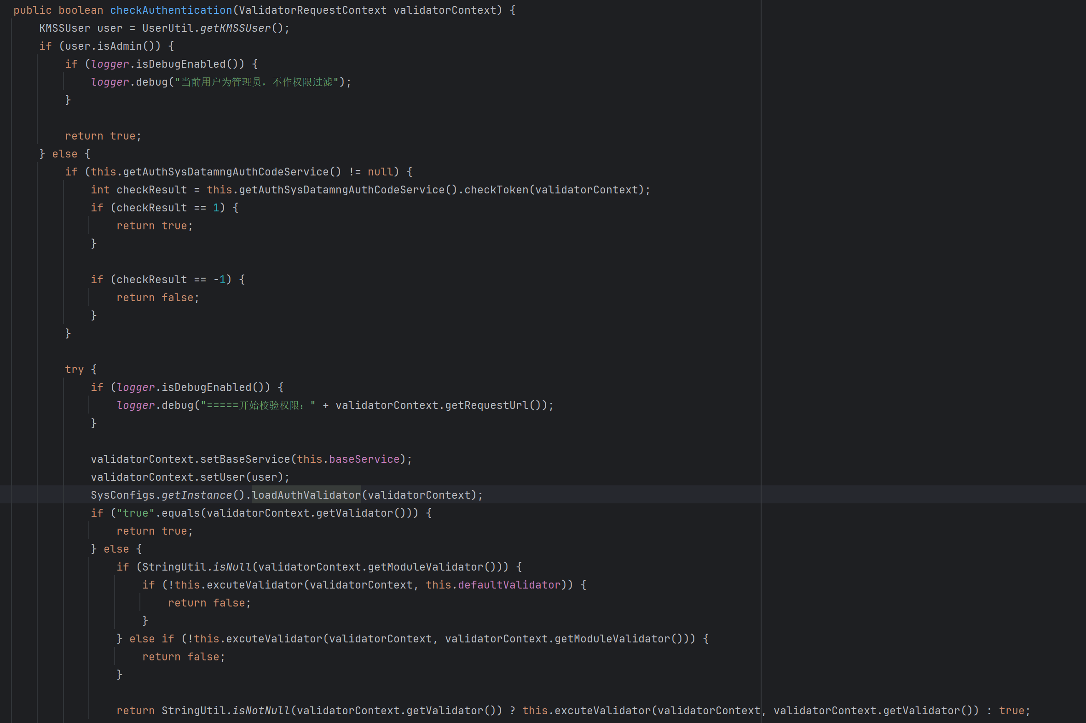Click the checkToken method call
1086x723 pixels.
point(496,190)
